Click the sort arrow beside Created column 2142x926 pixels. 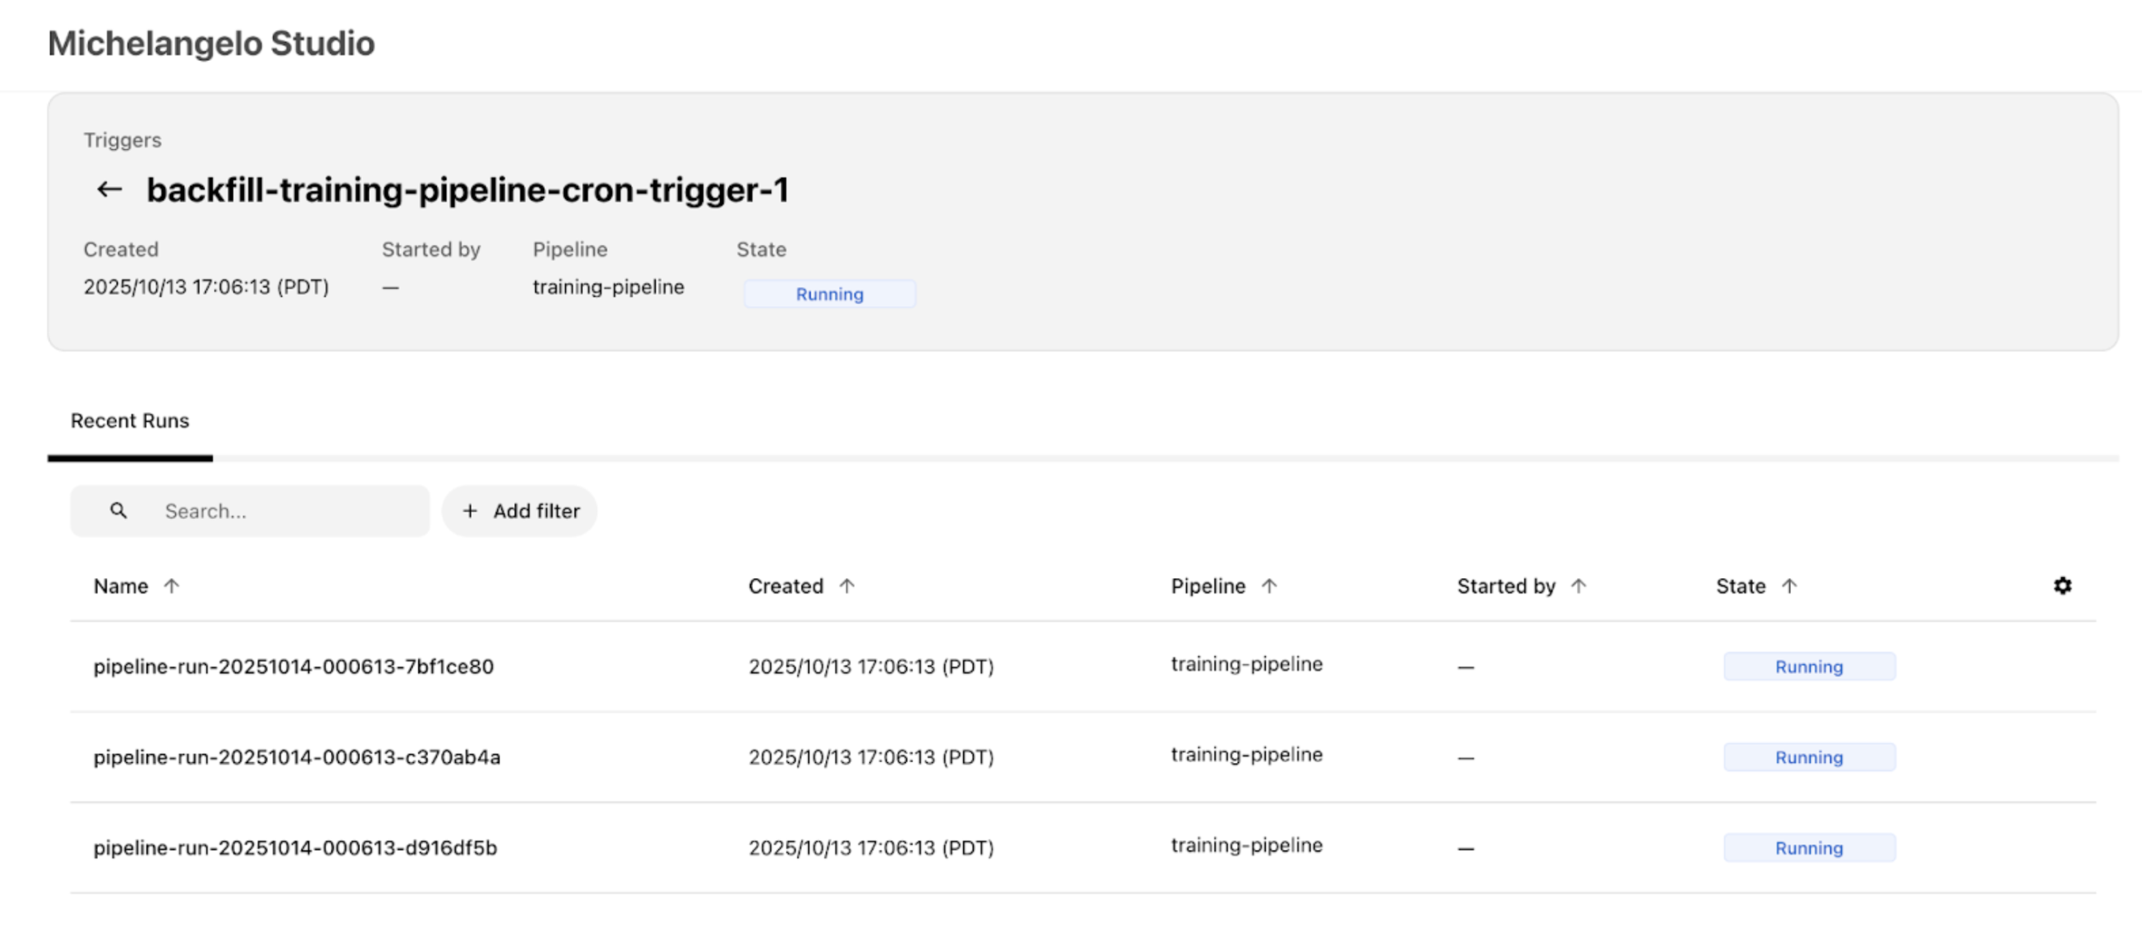click(x=847, y=585)
